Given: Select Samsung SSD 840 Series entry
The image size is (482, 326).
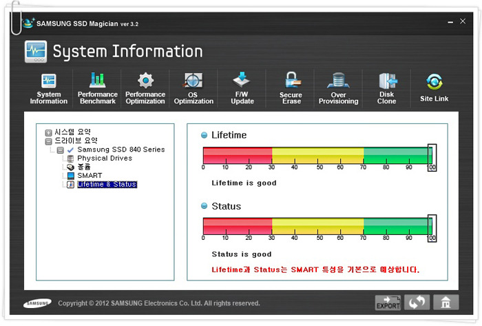Looking at the screenshot, I should [x=120, y=150].
